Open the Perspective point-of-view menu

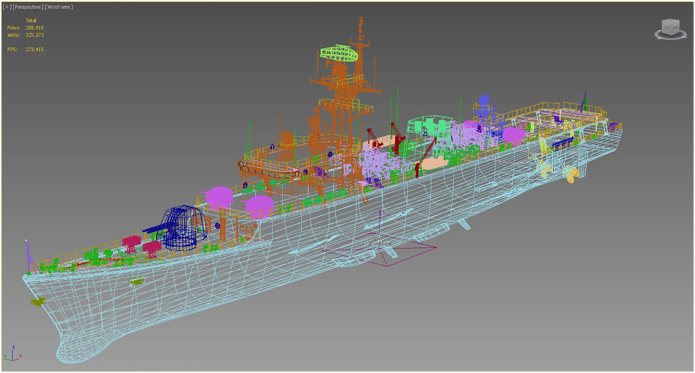[28, 7]
